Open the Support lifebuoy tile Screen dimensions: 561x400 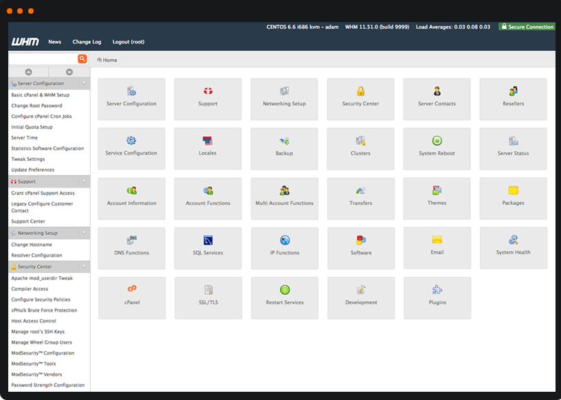tap(208, 99)
